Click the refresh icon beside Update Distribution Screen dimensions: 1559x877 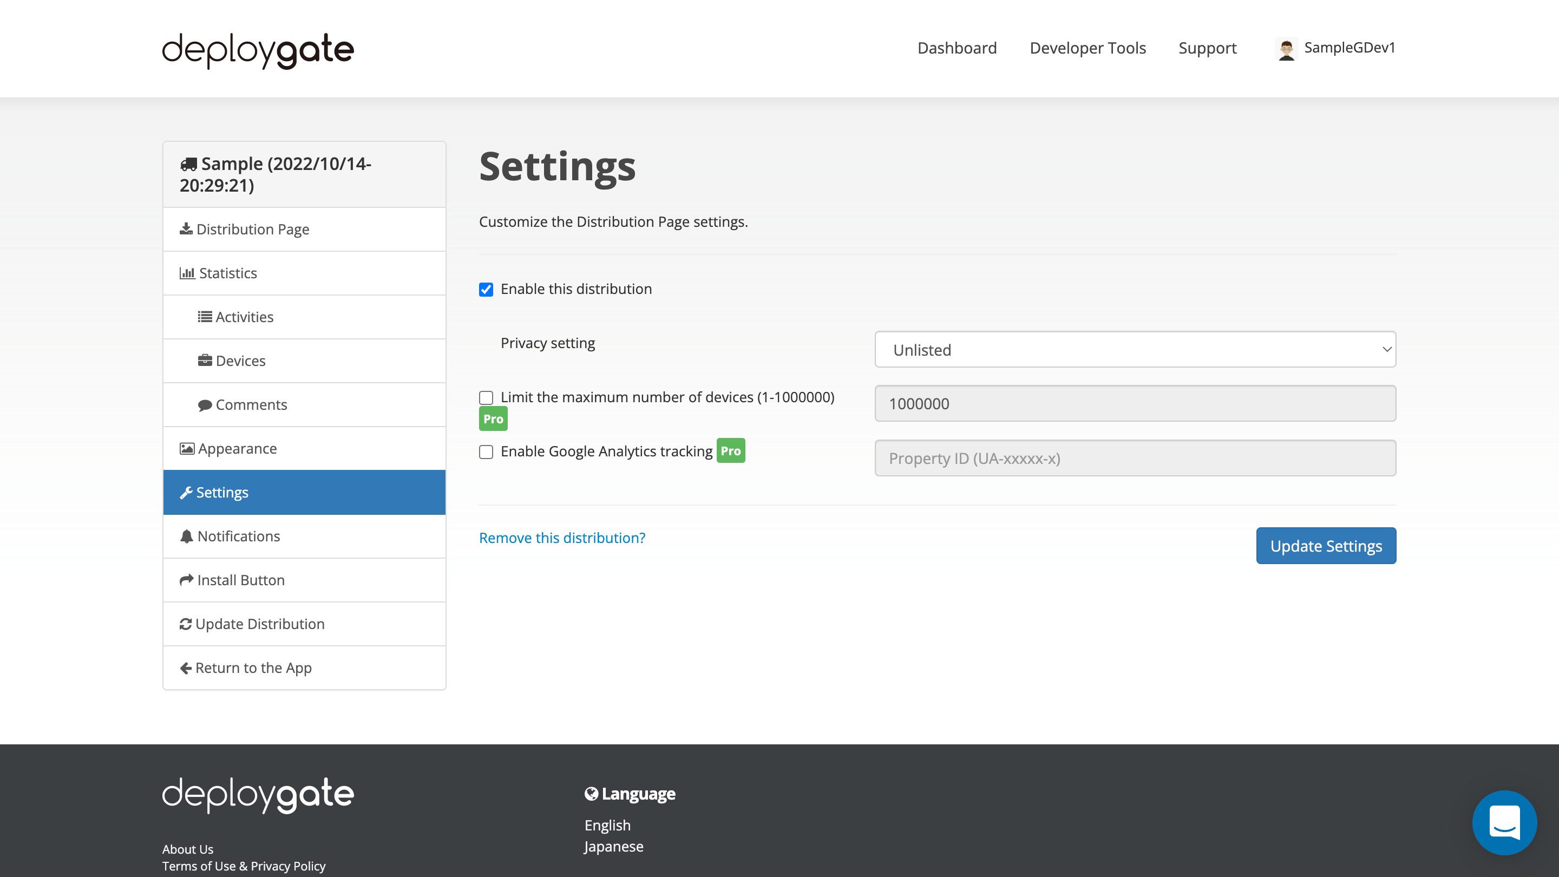(x=185, y=624)
